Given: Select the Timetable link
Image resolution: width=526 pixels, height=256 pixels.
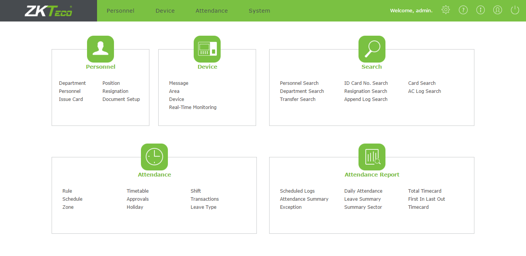Looking at the screenshot, I should [137, 191].
